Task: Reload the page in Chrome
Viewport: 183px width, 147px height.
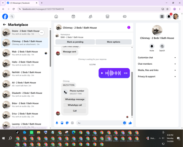Action: (14, 9)
